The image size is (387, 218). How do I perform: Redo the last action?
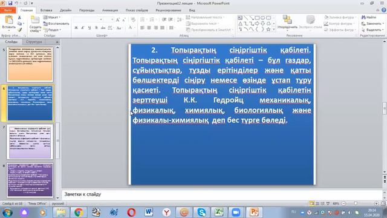coord(25,3)
